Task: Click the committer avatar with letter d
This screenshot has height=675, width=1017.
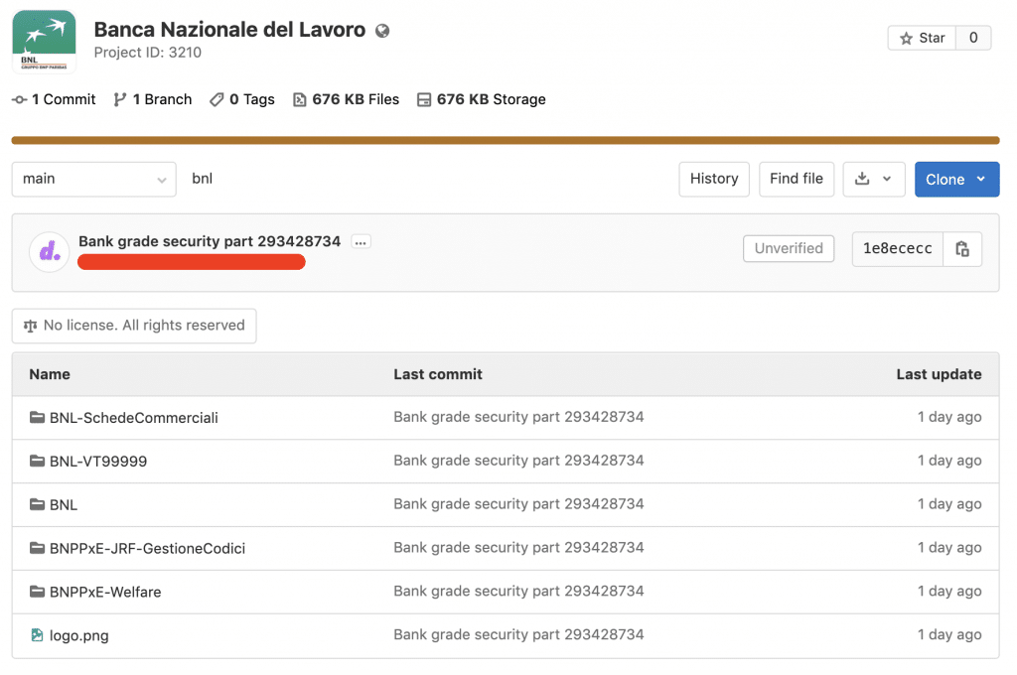Action: pyautogui.click(x=50, y=251)
